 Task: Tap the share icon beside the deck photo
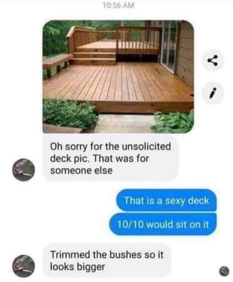pyautogui.click(x=213, y=60)
